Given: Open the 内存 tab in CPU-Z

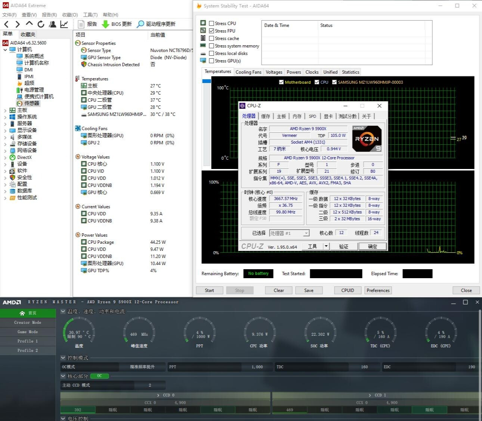Looking at the screenshot, I should [x=297, y=116].
